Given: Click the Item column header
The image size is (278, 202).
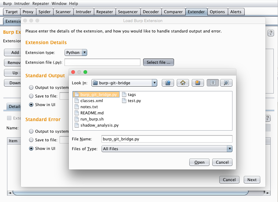Looking at the screenshot, I should [x=14, y=141].
